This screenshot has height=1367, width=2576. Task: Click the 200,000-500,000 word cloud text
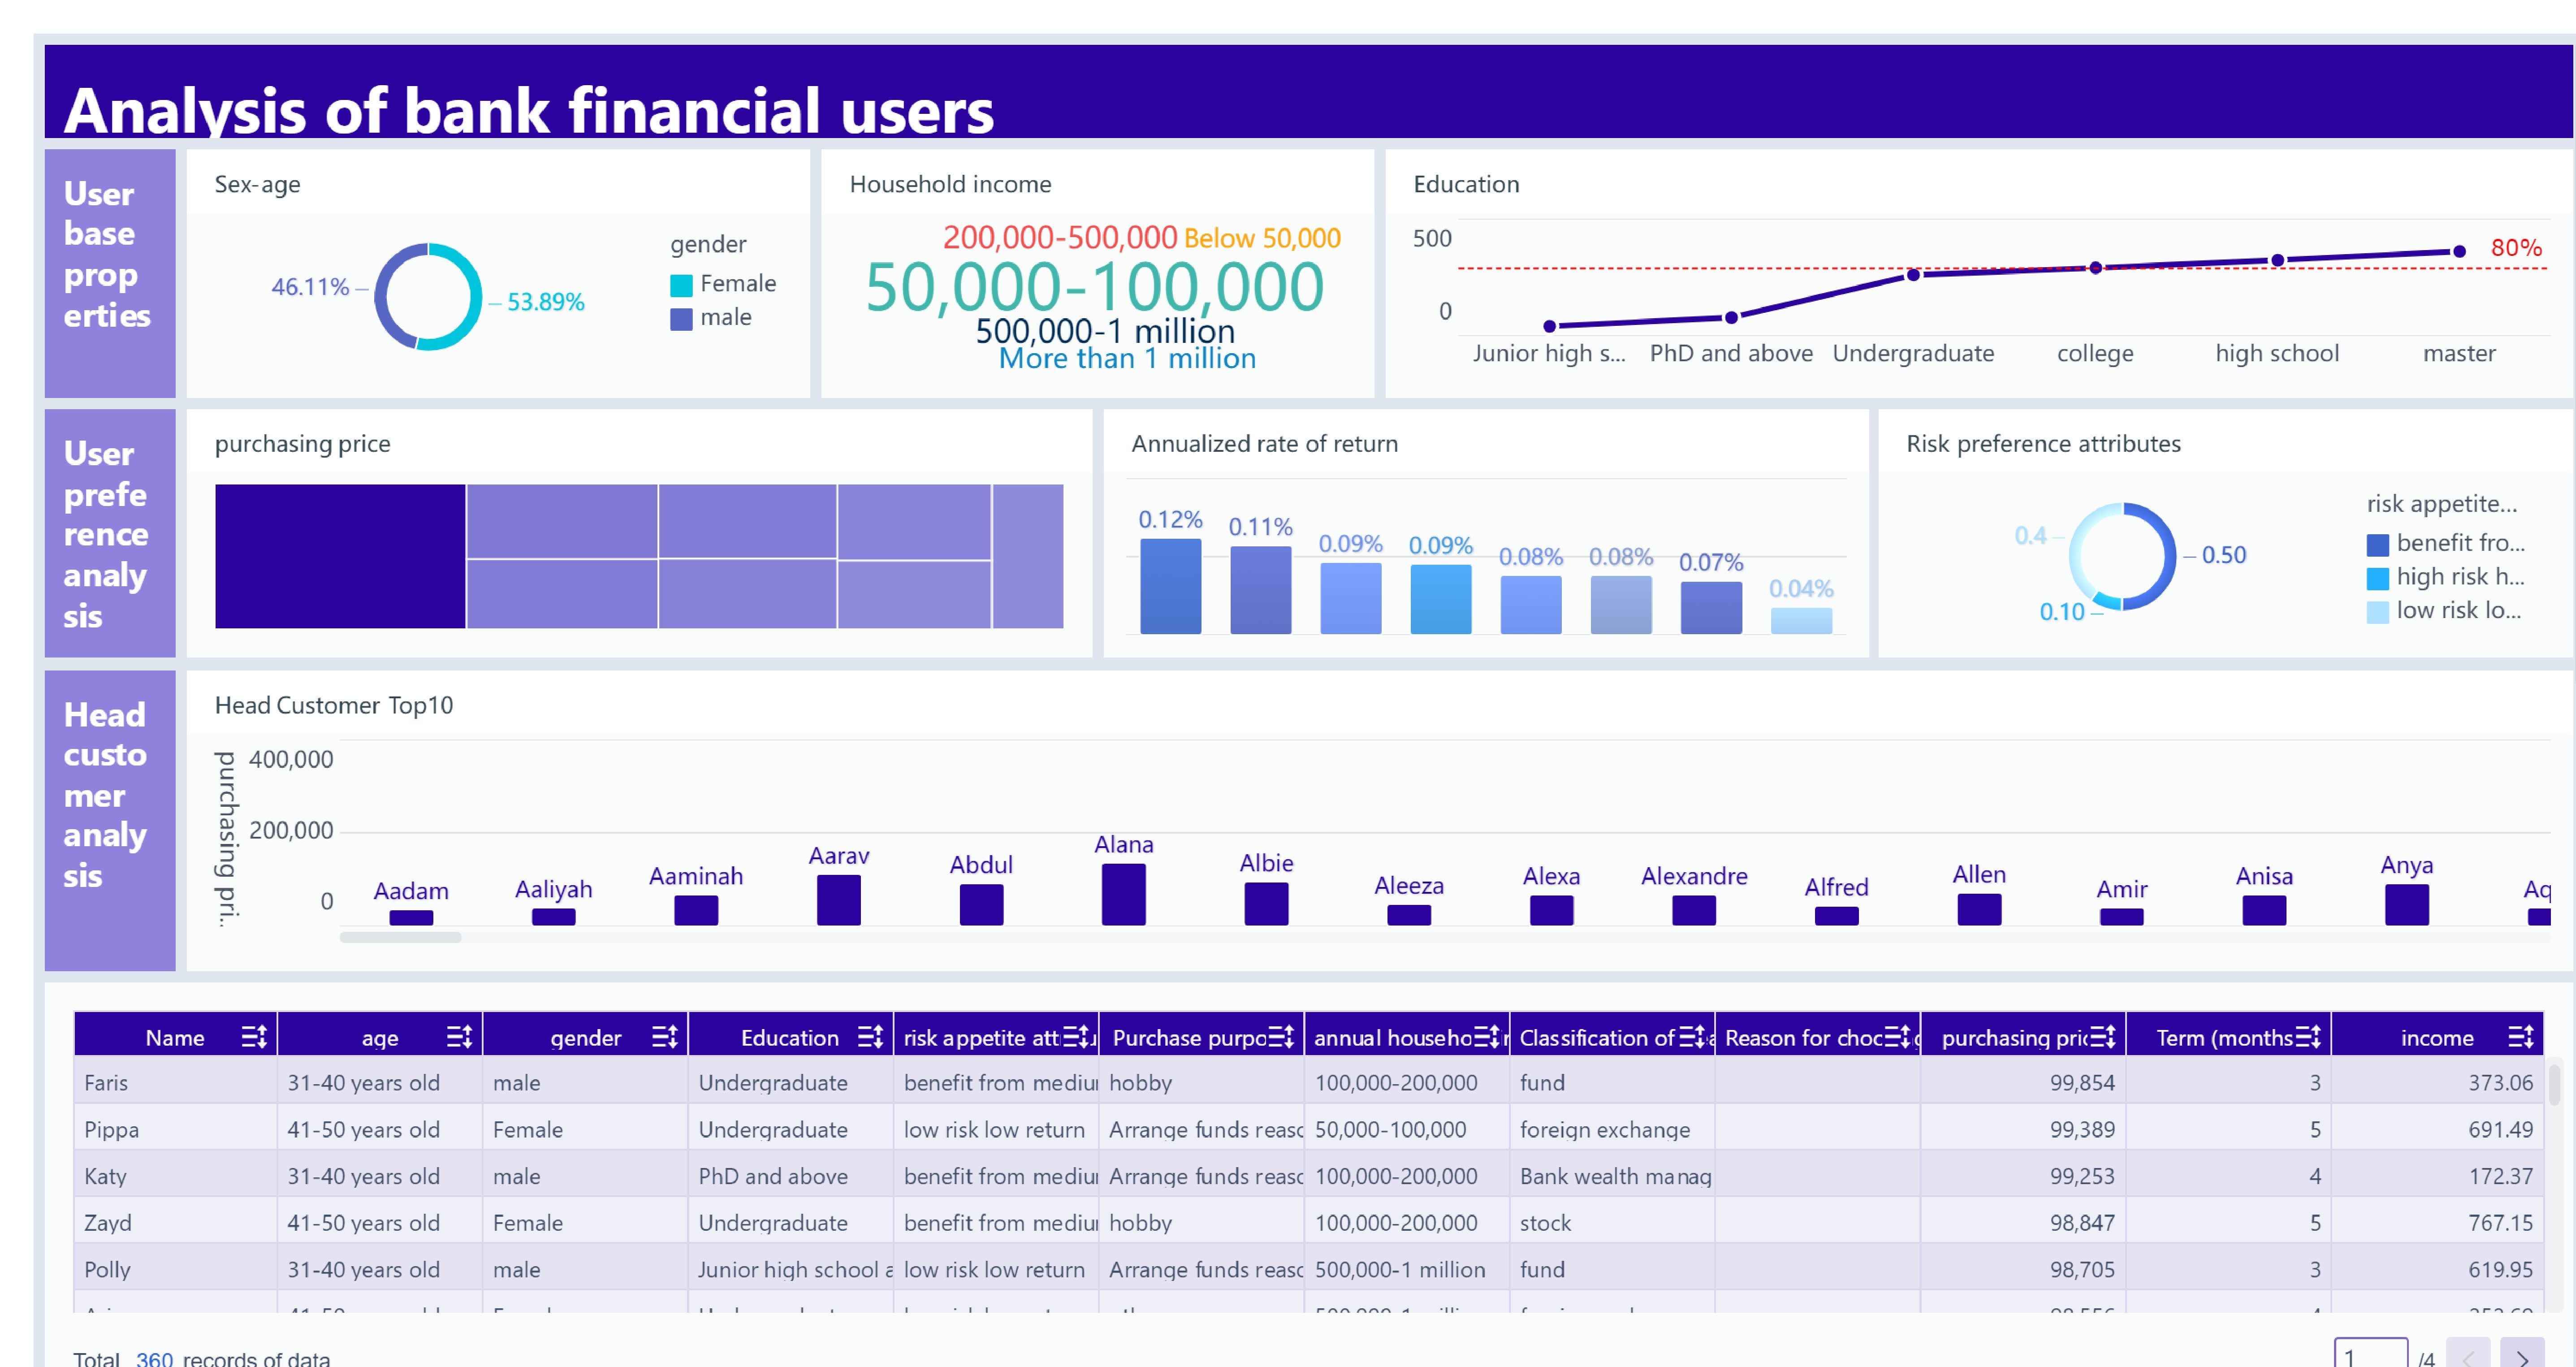[1060, 237]
